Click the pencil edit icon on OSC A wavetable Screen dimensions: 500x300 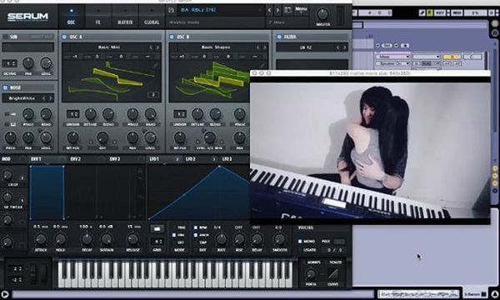[155, 66]
